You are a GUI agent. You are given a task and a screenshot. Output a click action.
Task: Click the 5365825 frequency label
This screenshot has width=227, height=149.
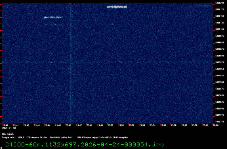(x=220, y=102)
